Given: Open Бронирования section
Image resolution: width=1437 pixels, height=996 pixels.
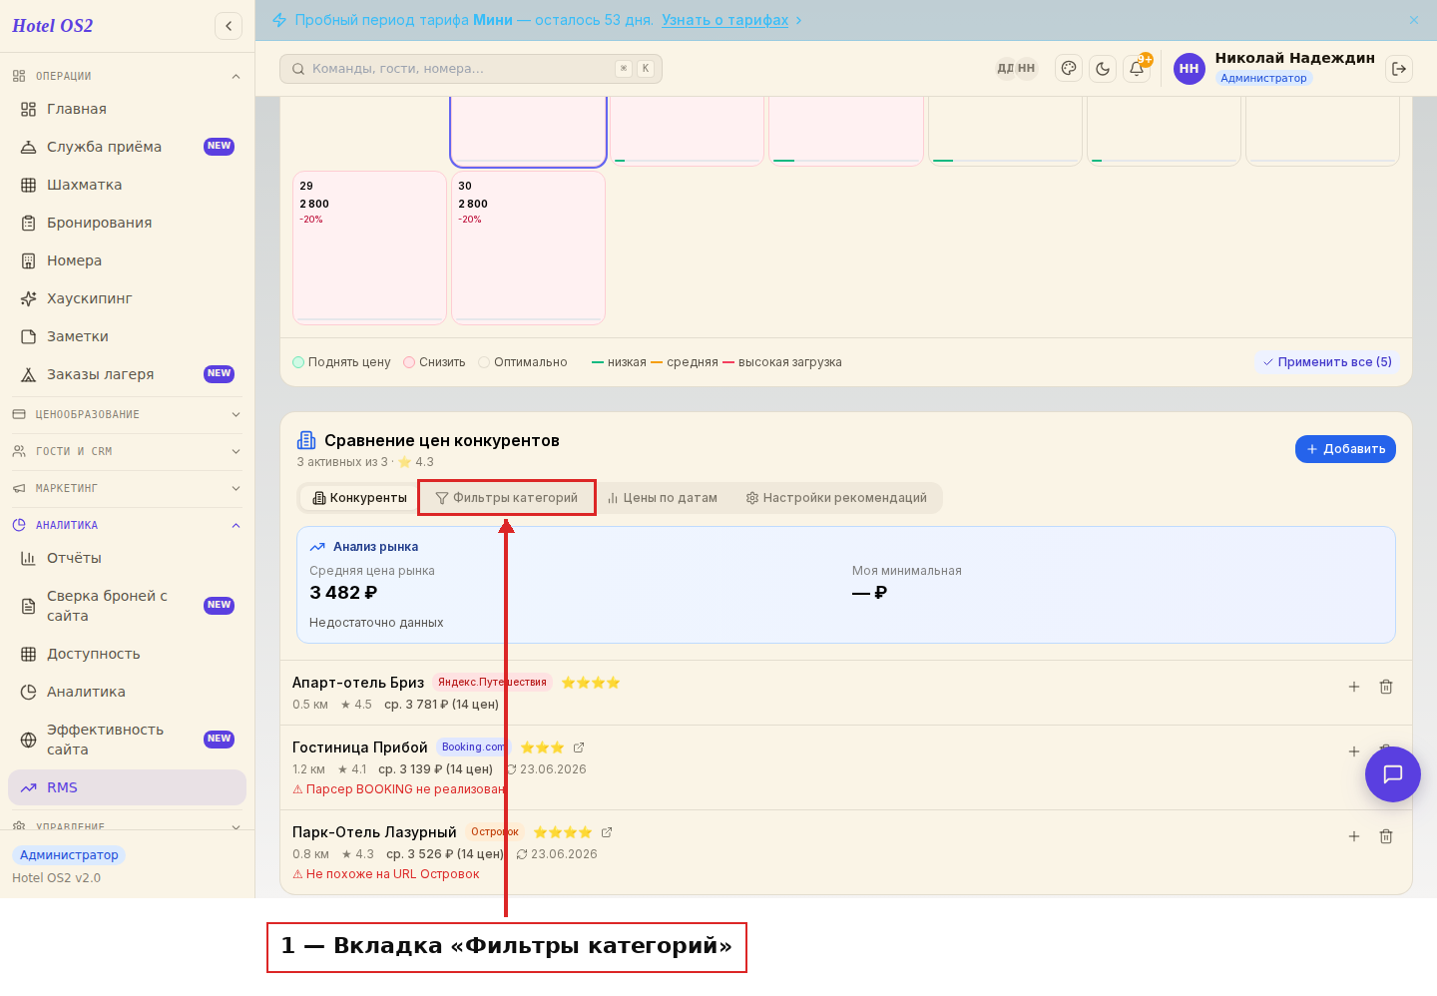Looking at the screenshot, I should tap(127, 223).
